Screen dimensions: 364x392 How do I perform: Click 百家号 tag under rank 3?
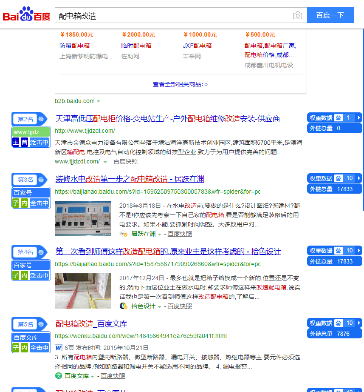(31, 193)
